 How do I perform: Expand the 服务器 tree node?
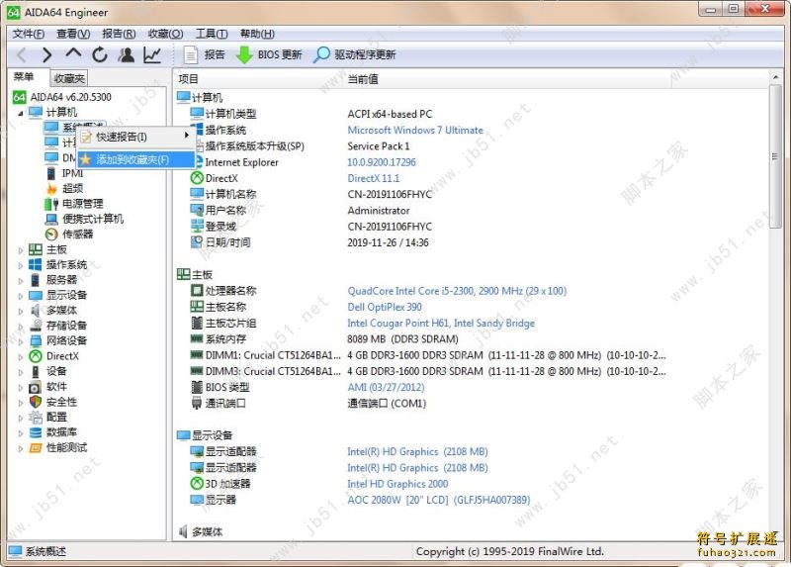21,280
